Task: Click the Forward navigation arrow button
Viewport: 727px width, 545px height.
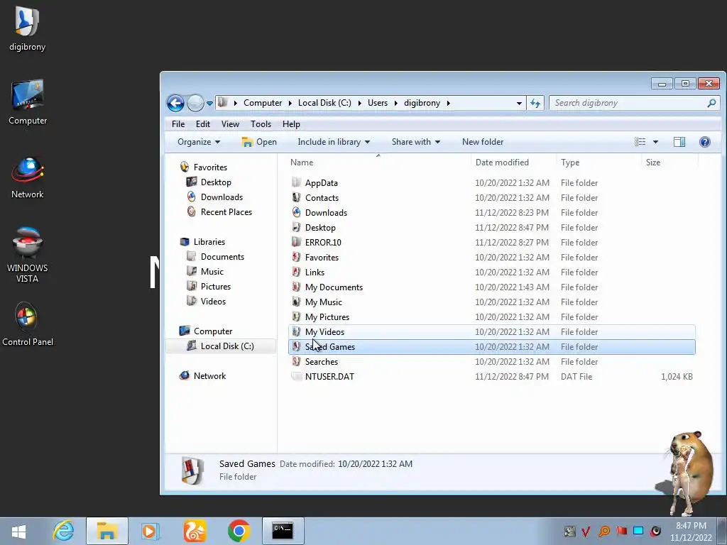Action: click(x=195, y=103)
